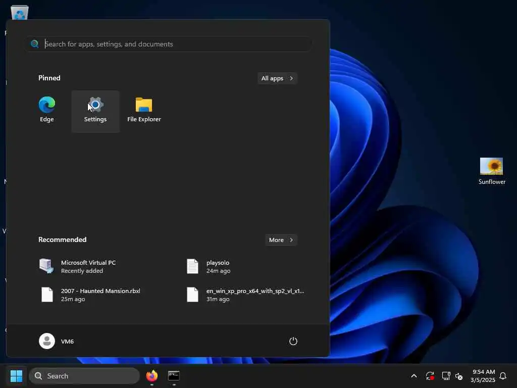Focus the Start menu search field
Image resolution: width=517 pixels, height=388 pixels.
point(169,44)
